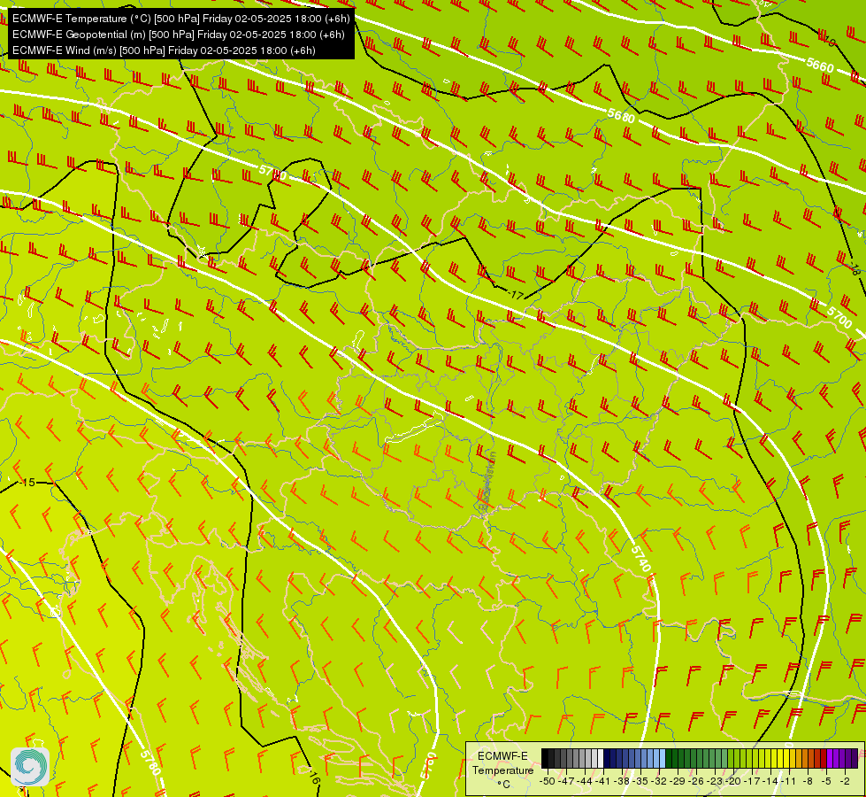
Task: Click the 5740 geopotential contour label
Action: tap(640, 559)
